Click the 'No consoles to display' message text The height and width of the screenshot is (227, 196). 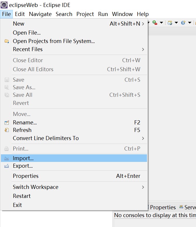tap(155, 215)
